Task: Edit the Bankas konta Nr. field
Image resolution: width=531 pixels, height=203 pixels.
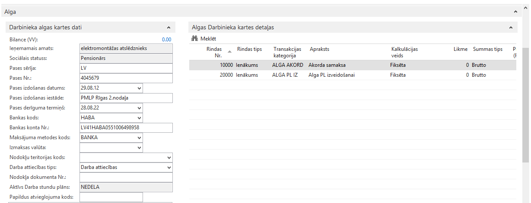Action: click(x=126, y=128)
